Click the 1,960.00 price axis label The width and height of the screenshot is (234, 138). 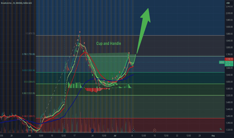tap(229, 20)
